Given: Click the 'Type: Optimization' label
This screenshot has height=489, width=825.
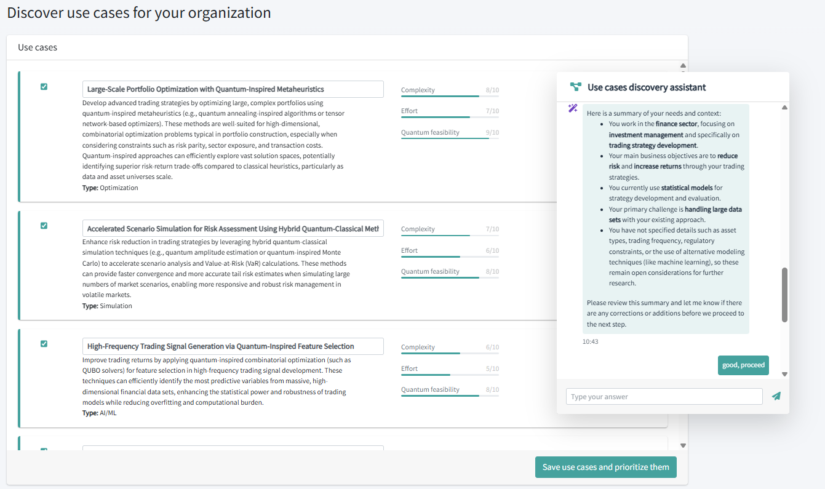Looking at the screenshot, I should click(x=110, y=188).
